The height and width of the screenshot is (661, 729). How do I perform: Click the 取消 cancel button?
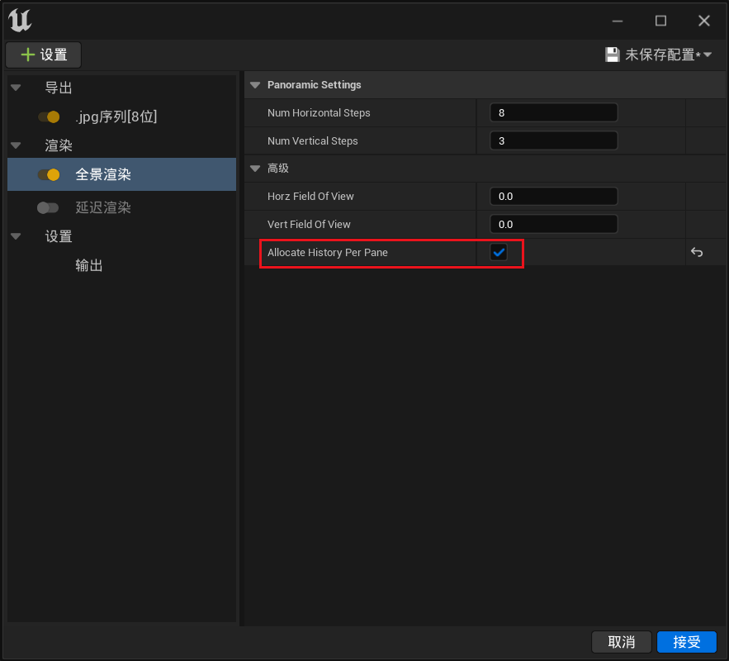pyautogui.click(x=622, y=642)
